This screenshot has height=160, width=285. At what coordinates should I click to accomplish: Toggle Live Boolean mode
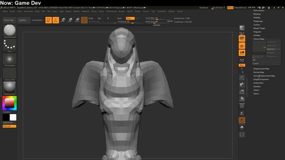[37, 20]
